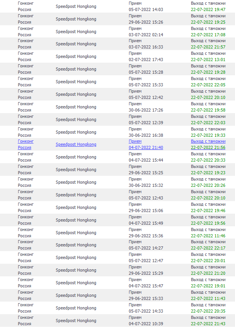Select row accepted 29-06-2022 15:06

(x=117, y=207)
